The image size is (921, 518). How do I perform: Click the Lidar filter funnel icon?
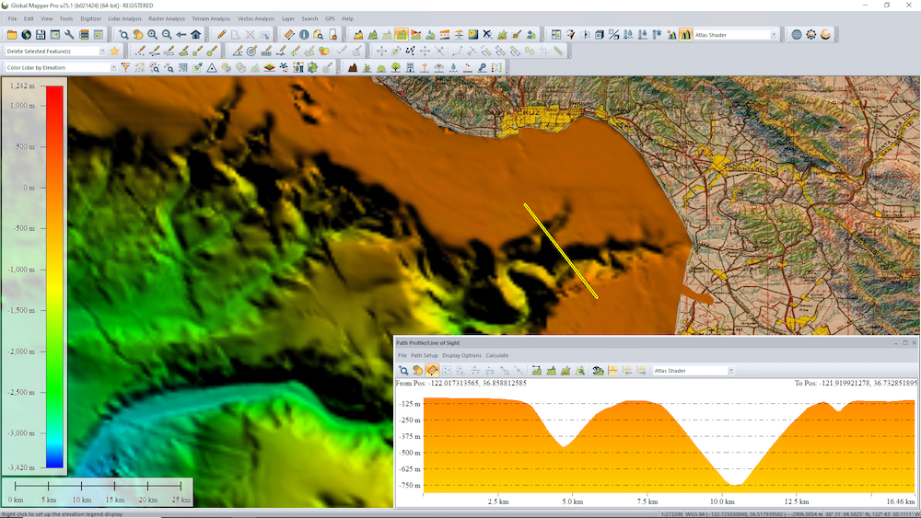125,68
